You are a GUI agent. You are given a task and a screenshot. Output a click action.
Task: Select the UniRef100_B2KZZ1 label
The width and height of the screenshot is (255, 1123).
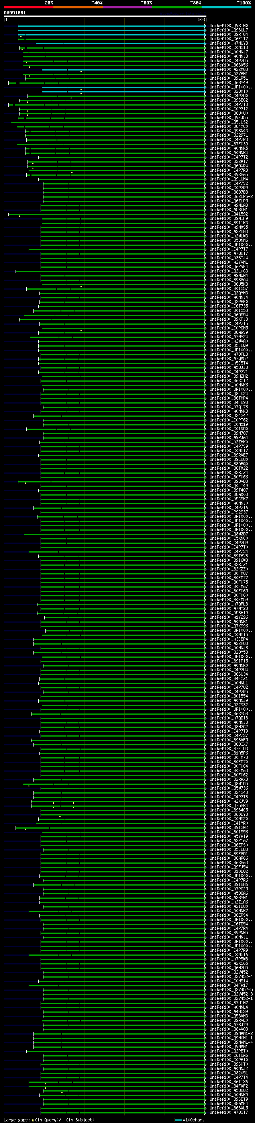[x=229, y=564]
